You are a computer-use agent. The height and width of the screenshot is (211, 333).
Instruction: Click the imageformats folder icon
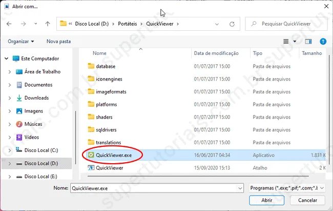point(91,91)
